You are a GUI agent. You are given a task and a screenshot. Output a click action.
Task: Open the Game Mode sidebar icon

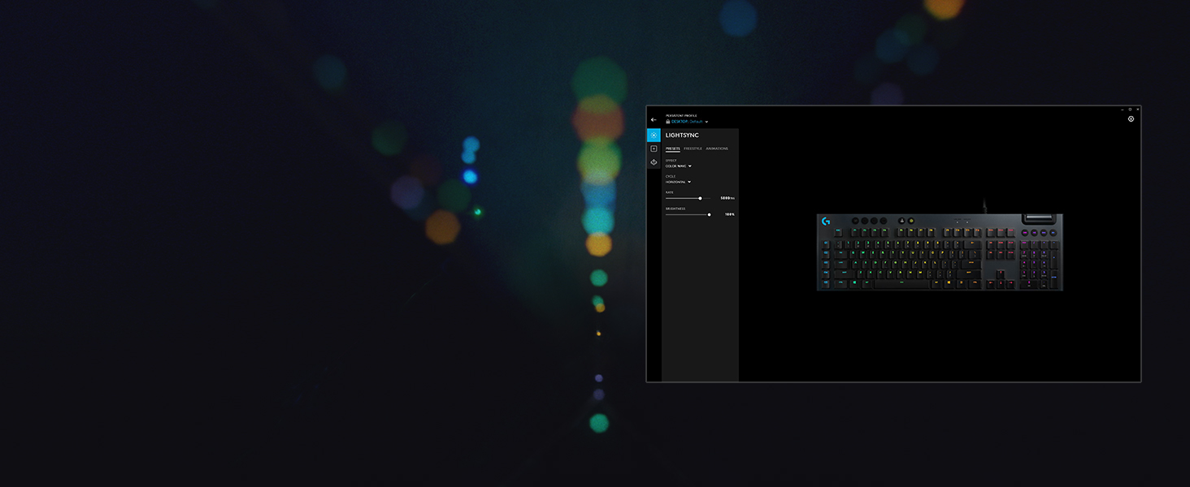pos(654,162)
